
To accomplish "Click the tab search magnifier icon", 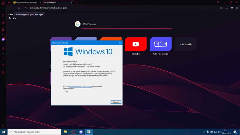I will [x=218, y=2].
